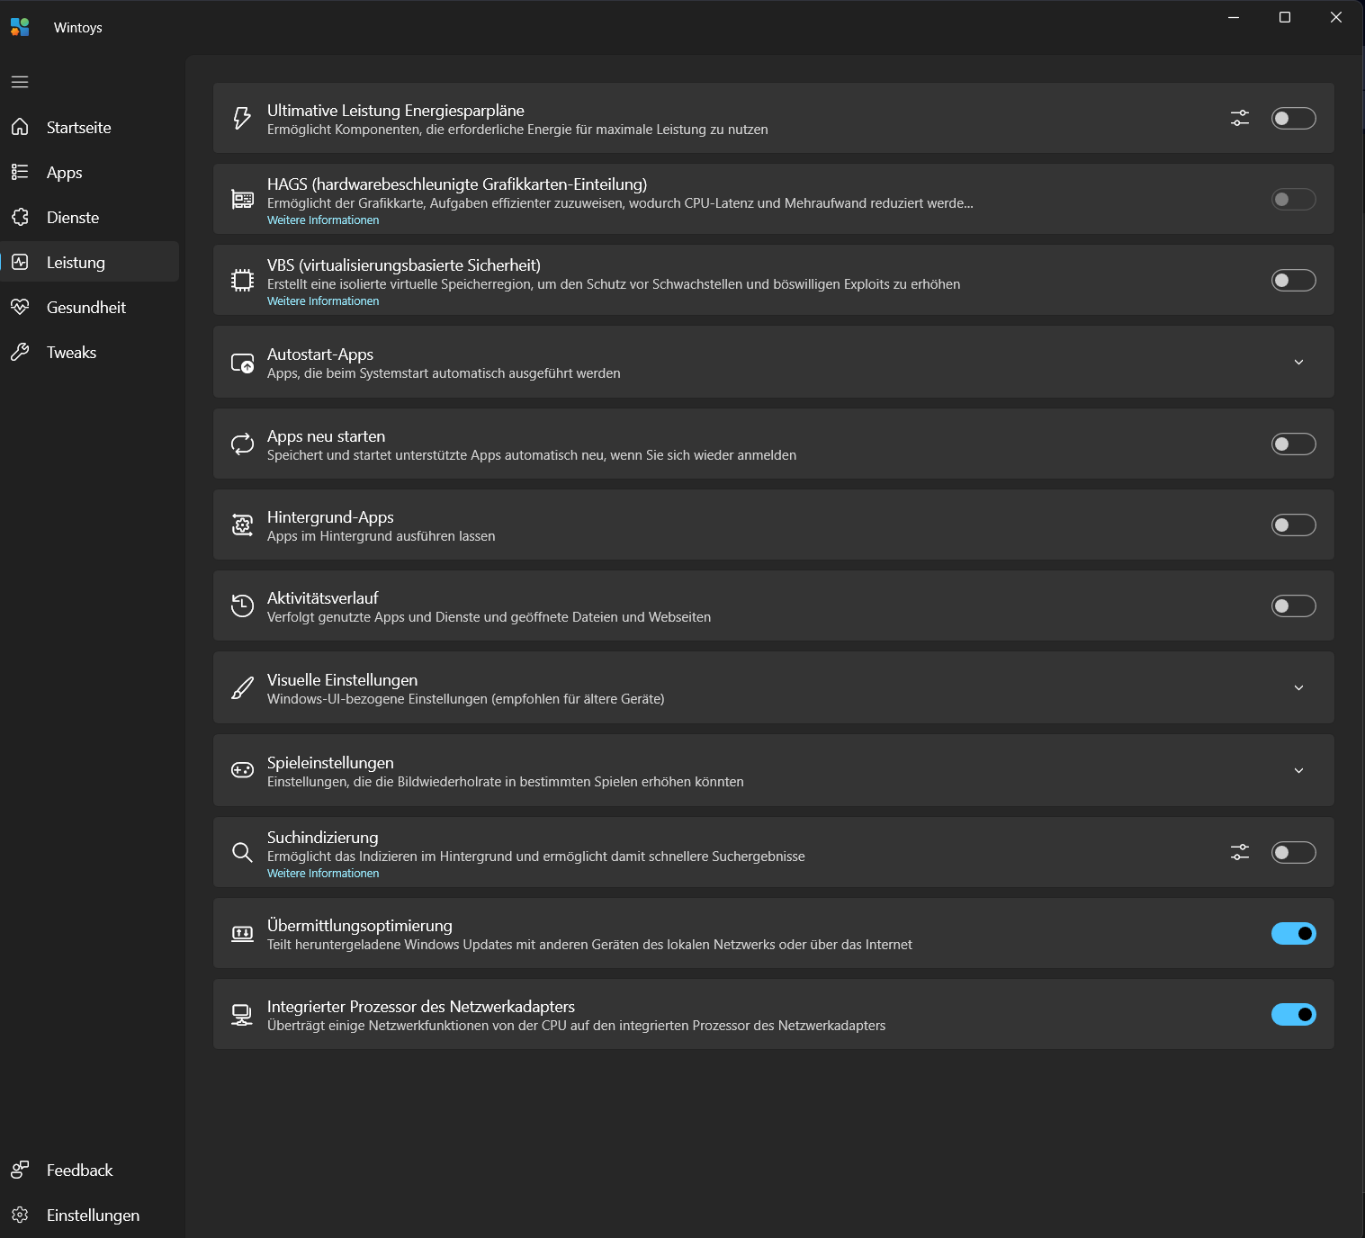Turn on Hintergrund-Apps toggle
The width and height of the screenshot is (1365, 1238).
click(1293, 525)
